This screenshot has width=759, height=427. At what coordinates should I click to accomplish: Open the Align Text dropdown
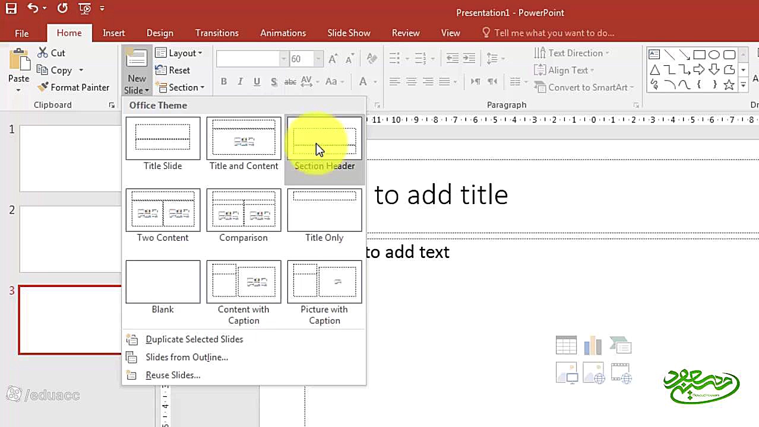565,70
